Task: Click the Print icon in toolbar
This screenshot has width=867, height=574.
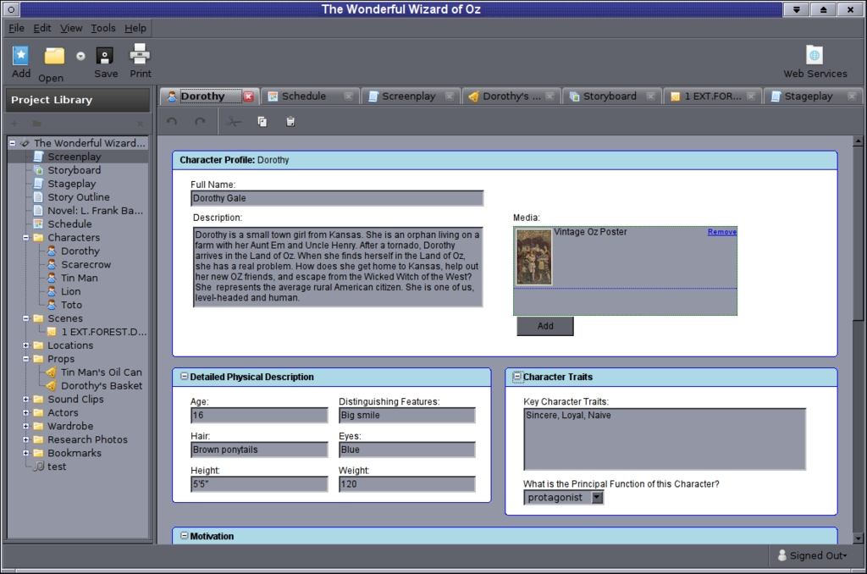Action: click(140, 55)
